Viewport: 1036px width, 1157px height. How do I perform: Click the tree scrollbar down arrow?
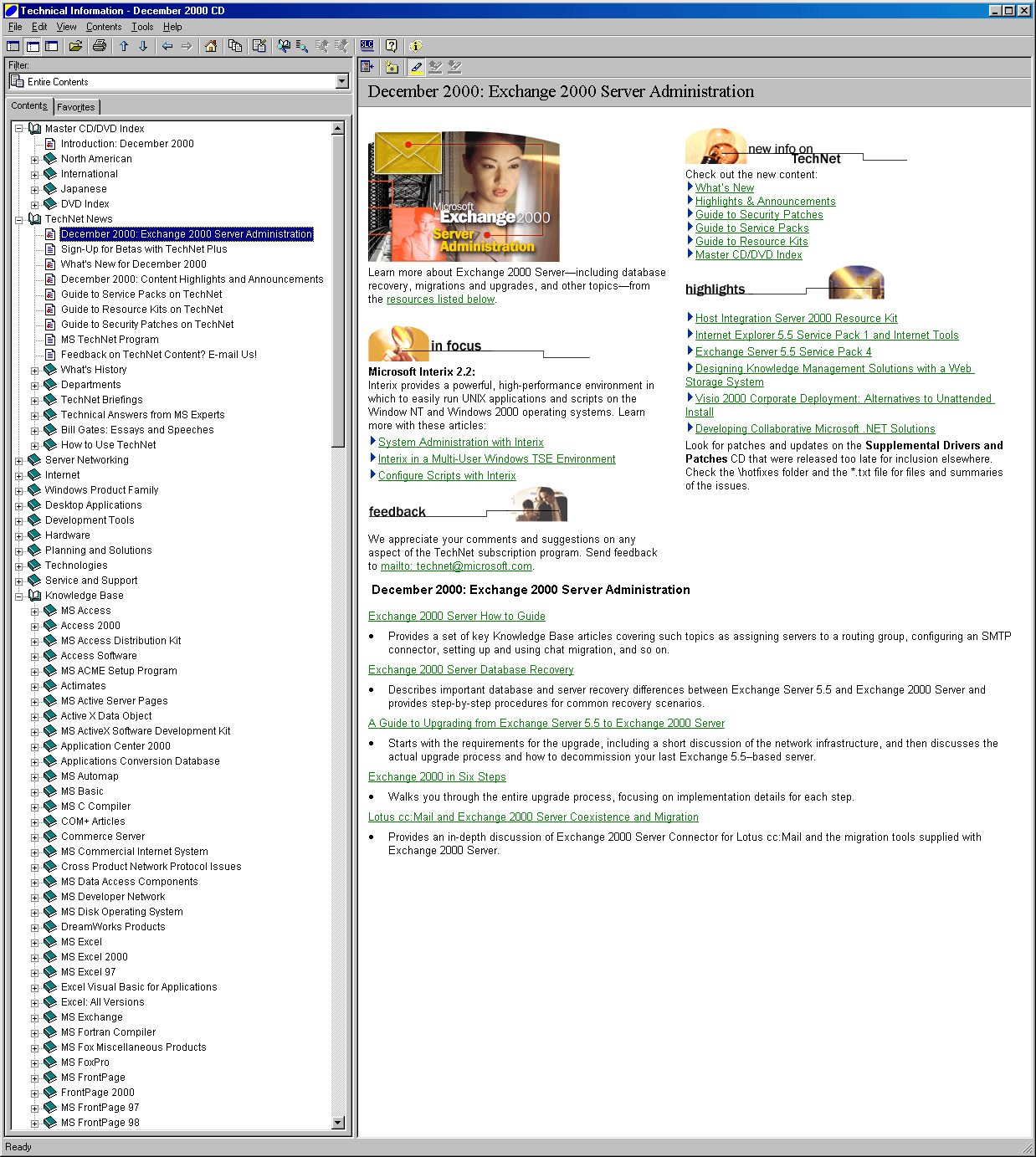[338, 1124]
